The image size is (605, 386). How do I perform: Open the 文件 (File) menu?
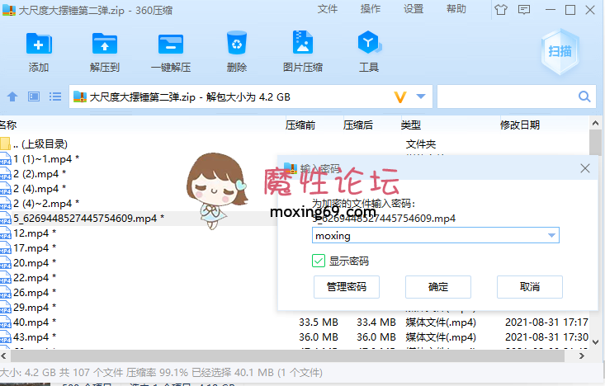[328, 9]
